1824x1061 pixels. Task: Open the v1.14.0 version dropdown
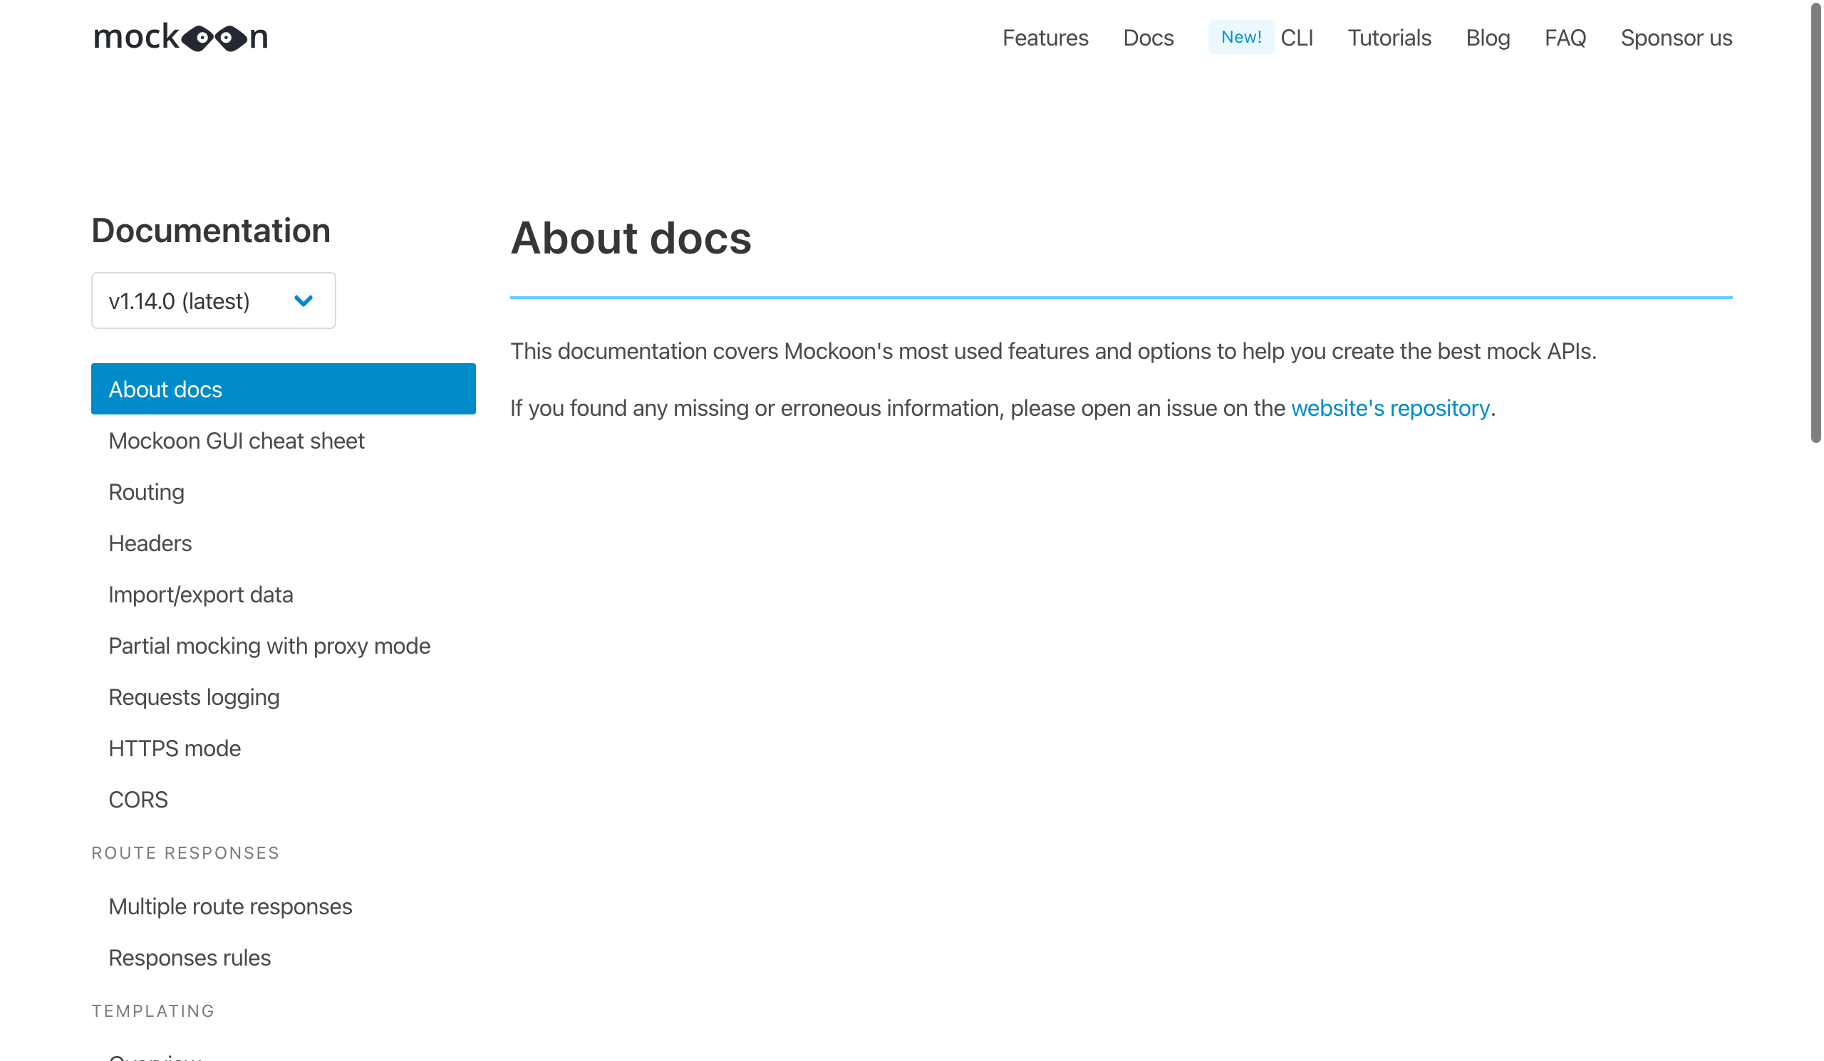click(214, 300)
